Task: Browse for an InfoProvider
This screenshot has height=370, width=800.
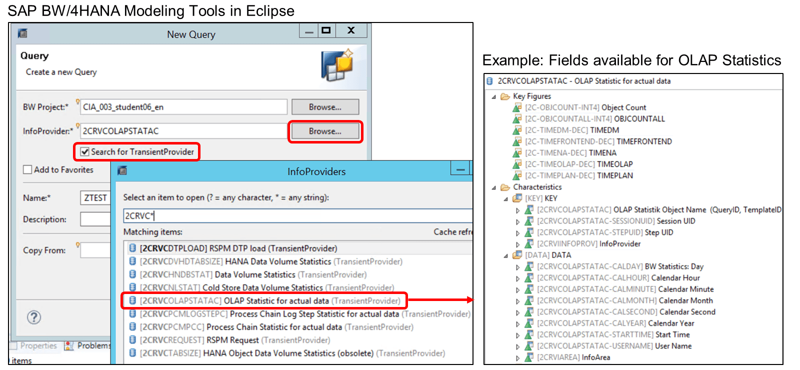Action: (325, 131)
